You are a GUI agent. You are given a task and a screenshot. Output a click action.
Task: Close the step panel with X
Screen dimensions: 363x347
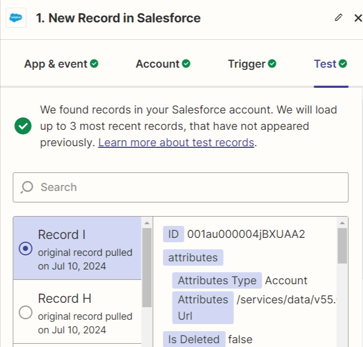pyautogui.click(x=358, y=17)
